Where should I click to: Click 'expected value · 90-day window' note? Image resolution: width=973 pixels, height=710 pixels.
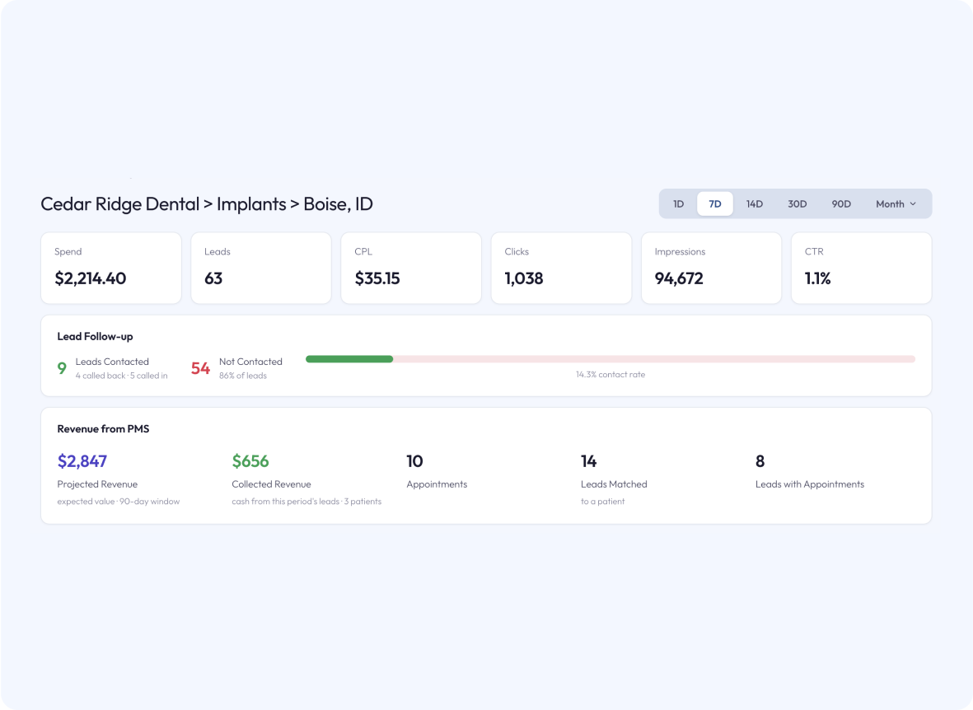119,502
